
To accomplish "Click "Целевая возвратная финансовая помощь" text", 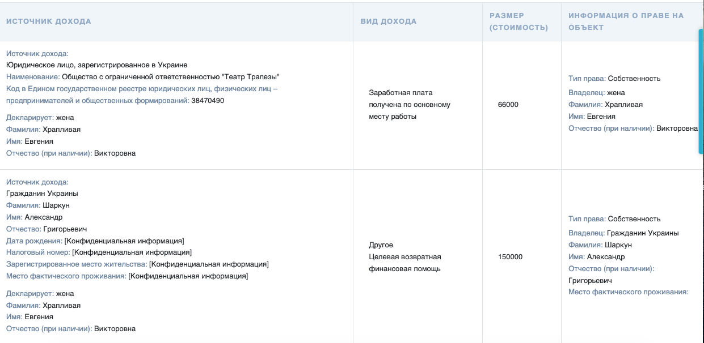I will click(404, 263).
